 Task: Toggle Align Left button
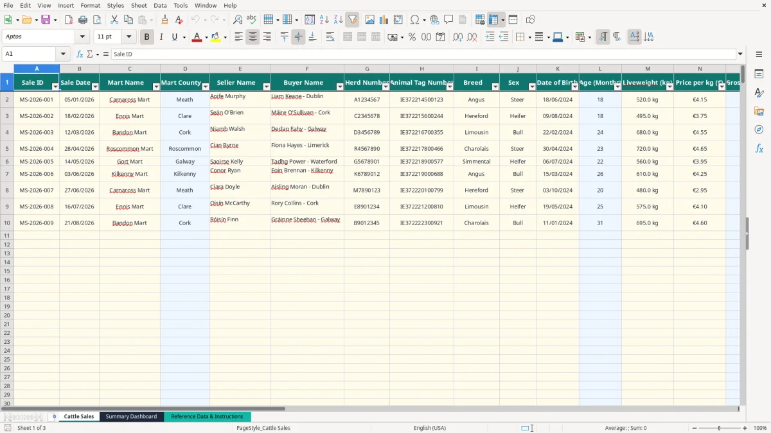[x=238, y=37]
